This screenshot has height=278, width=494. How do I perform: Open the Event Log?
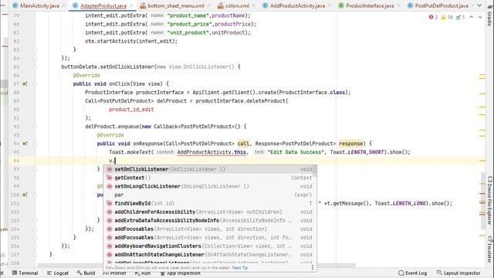point(413,273)
